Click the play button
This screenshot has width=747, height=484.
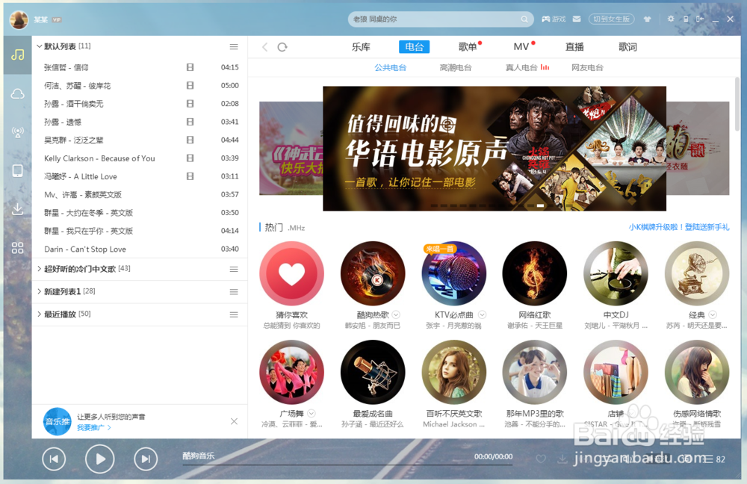coord(99,459)
